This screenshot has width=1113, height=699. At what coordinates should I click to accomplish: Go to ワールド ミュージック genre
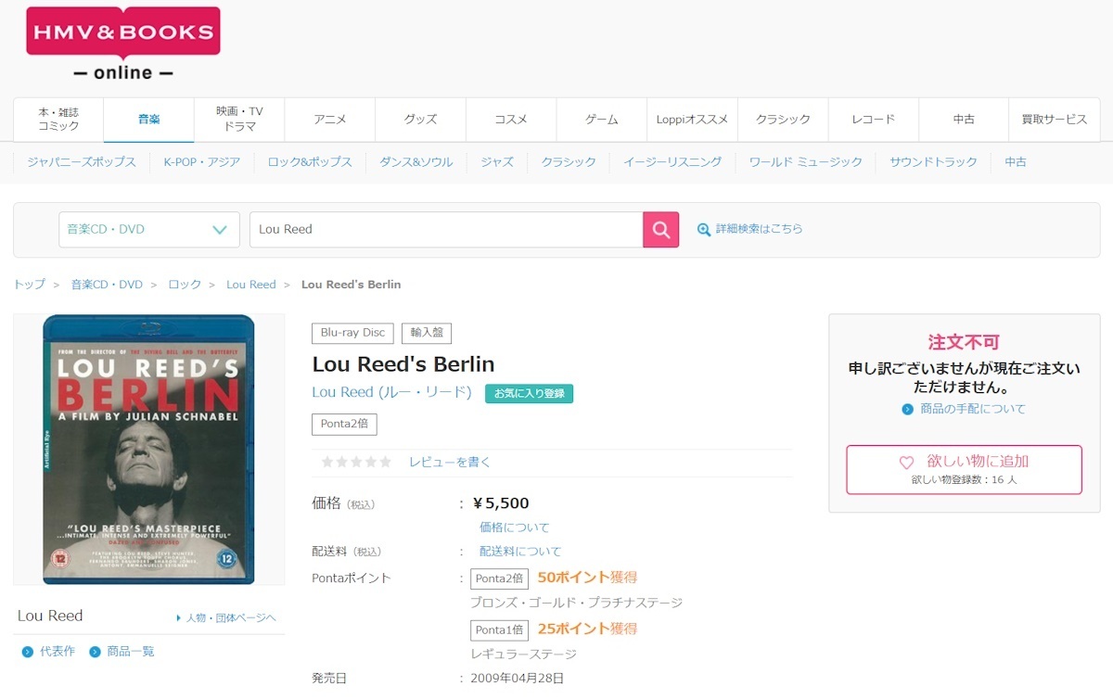pyautogui.click(x=806, y=162)
